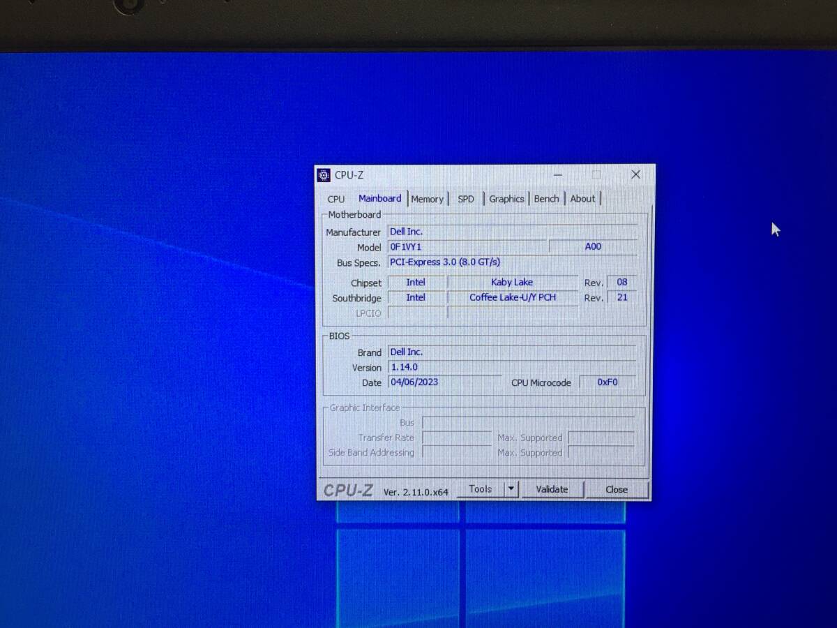Click the Bus Specs. label
The height and width of the screenshot is (628, 837).
[359, 263]
